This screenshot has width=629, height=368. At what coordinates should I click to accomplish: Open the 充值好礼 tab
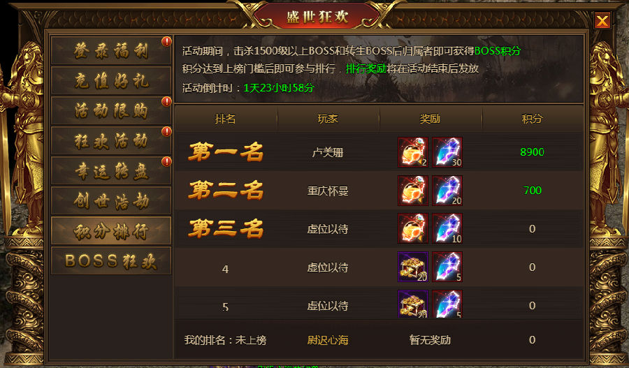tap(111, 80)
